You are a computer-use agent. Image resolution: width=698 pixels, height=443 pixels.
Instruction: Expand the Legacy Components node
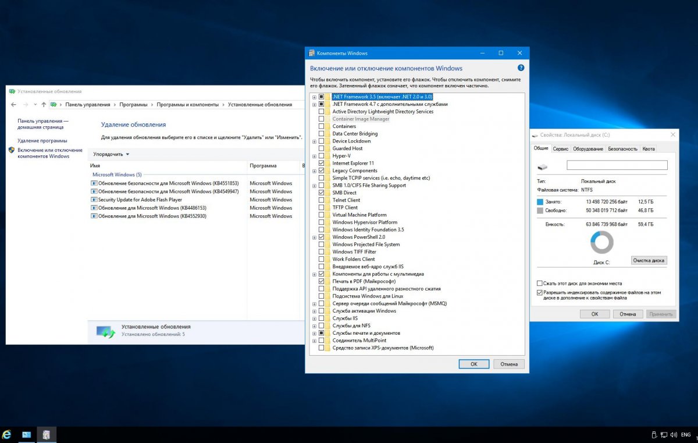coord(314,171)
